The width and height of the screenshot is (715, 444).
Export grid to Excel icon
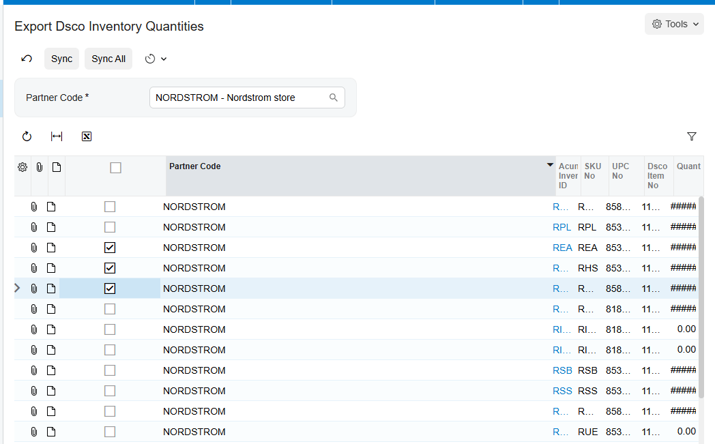coord(87,136)
